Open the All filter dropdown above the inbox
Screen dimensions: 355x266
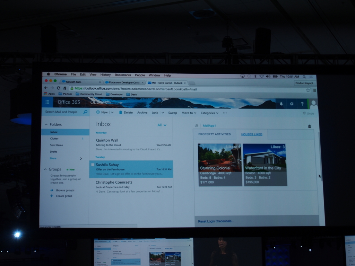tap(162, 125)
